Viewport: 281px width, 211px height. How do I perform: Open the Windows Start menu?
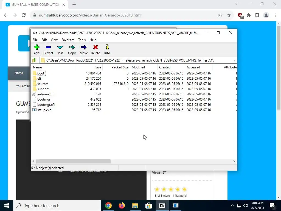[7, 206]
